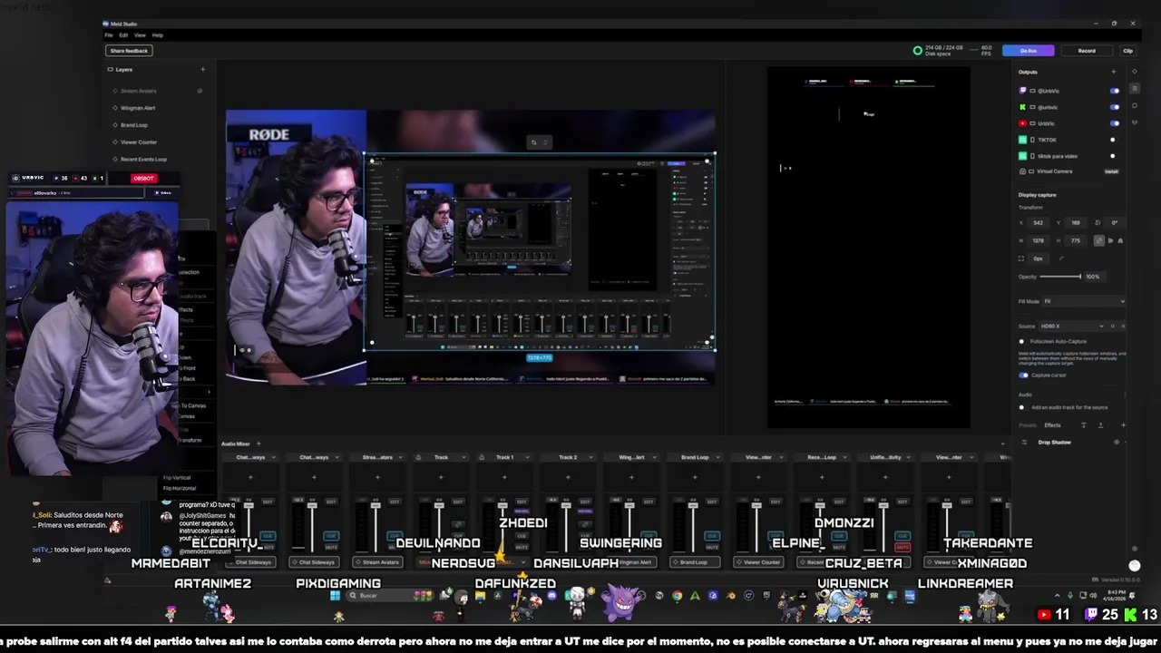Open the Help menu
Image resolution: width=1161 pixels, height=653 pixels.
158,35
